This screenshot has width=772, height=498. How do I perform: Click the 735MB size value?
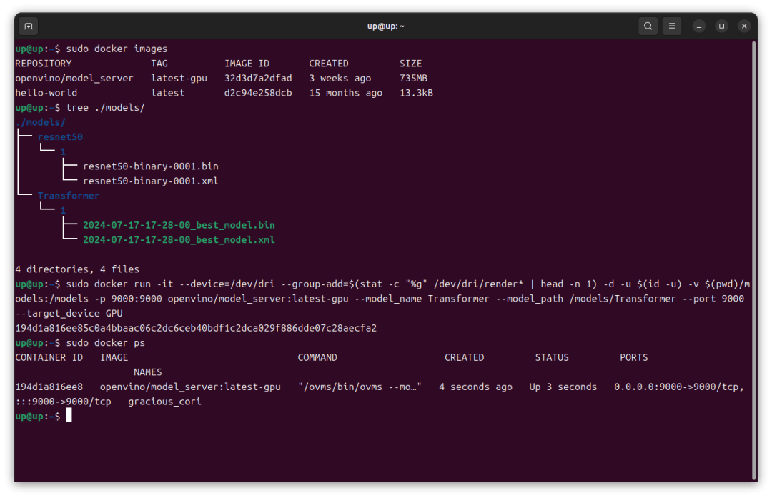(414, 79)
